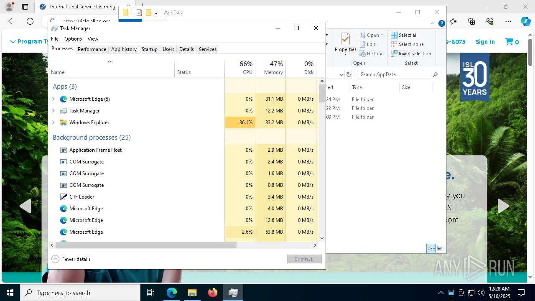
Task: Show next carousel slide on website
Action: click(x=503, y=206)
